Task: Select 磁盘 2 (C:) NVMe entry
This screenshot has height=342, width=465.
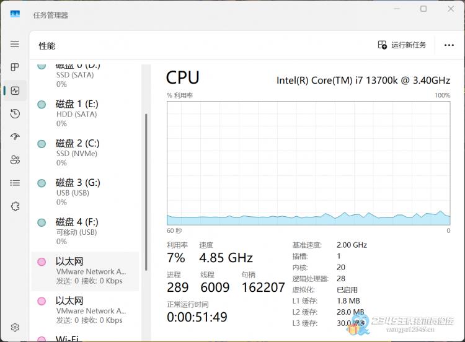Action: click(x=85, y=153)
